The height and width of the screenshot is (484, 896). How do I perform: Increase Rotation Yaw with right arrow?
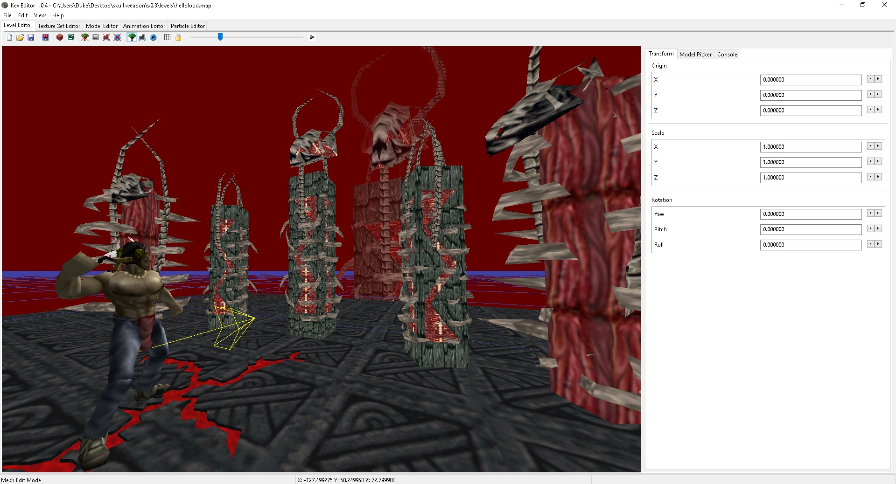pos(878,214)
